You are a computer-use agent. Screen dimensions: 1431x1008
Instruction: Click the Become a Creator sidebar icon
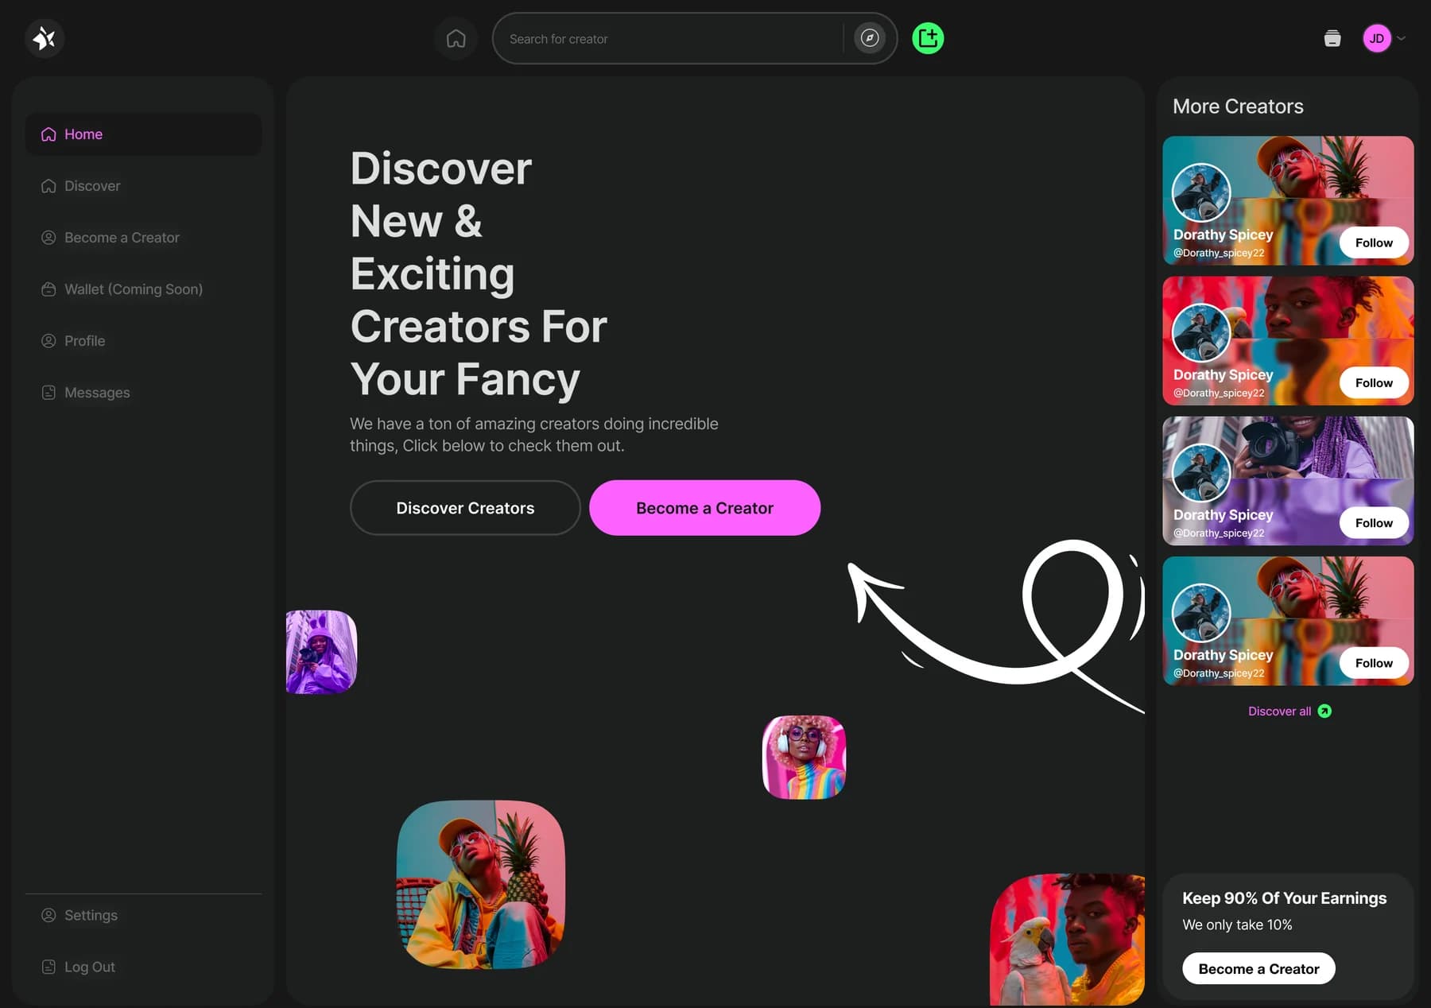(x=48, y=238)
